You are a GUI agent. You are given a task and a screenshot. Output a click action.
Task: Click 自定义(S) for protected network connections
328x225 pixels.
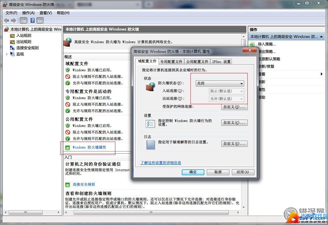234,107
